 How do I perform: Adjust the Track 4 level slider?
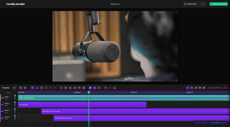point(15,118)
